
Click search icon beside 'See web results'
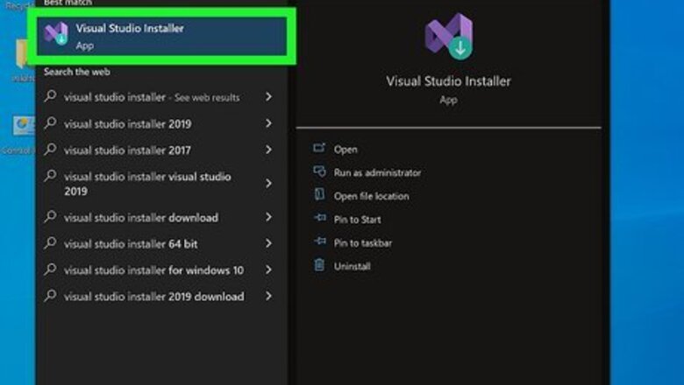51,95
